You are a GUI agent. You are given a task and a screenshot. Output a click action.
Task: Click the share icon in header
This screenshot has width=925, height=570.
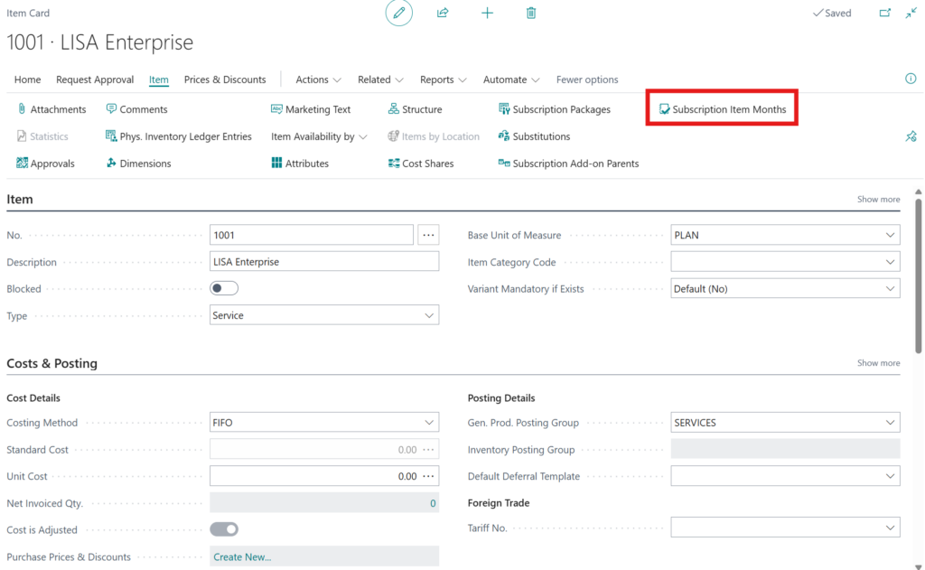(443, 14)
